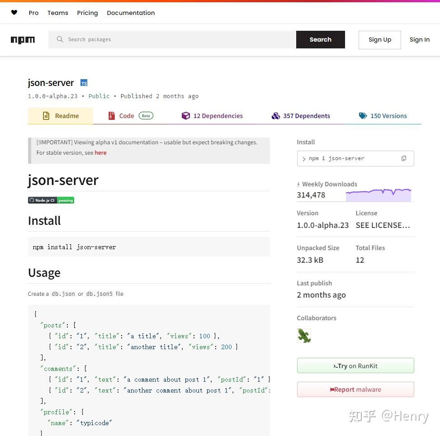Click Report malware
This screenshot has width=440, height=436.
pos(355,389)
